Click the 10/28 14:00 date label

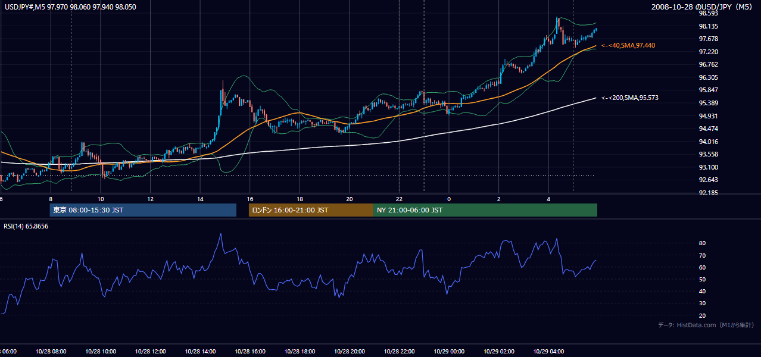click(200, 351)
